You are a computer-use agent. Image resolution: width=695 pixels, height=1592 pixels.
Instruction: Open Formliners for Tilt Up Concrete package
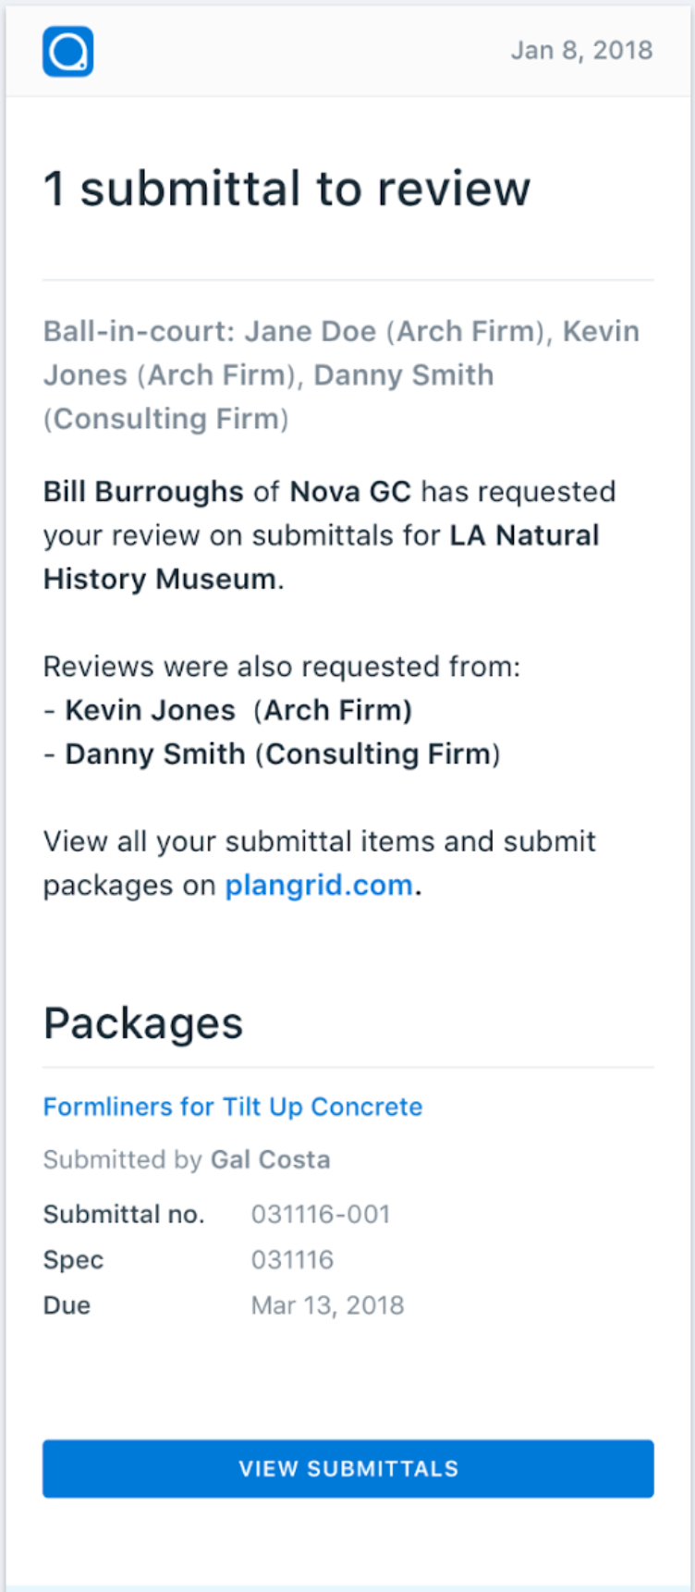coord(233,1107)
